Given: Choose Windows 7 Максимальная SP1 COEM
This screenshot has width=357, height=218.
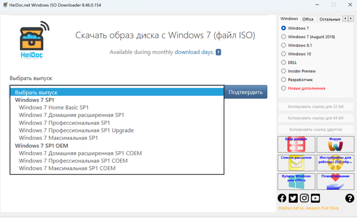Looking at the screenshot, I should click(x=117, y=168).
